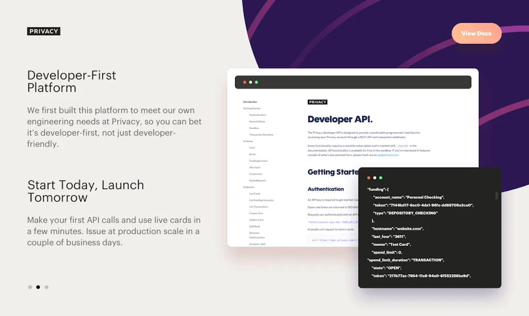
Task: Click the yellow dot on the code window
Action: [375, 178]
